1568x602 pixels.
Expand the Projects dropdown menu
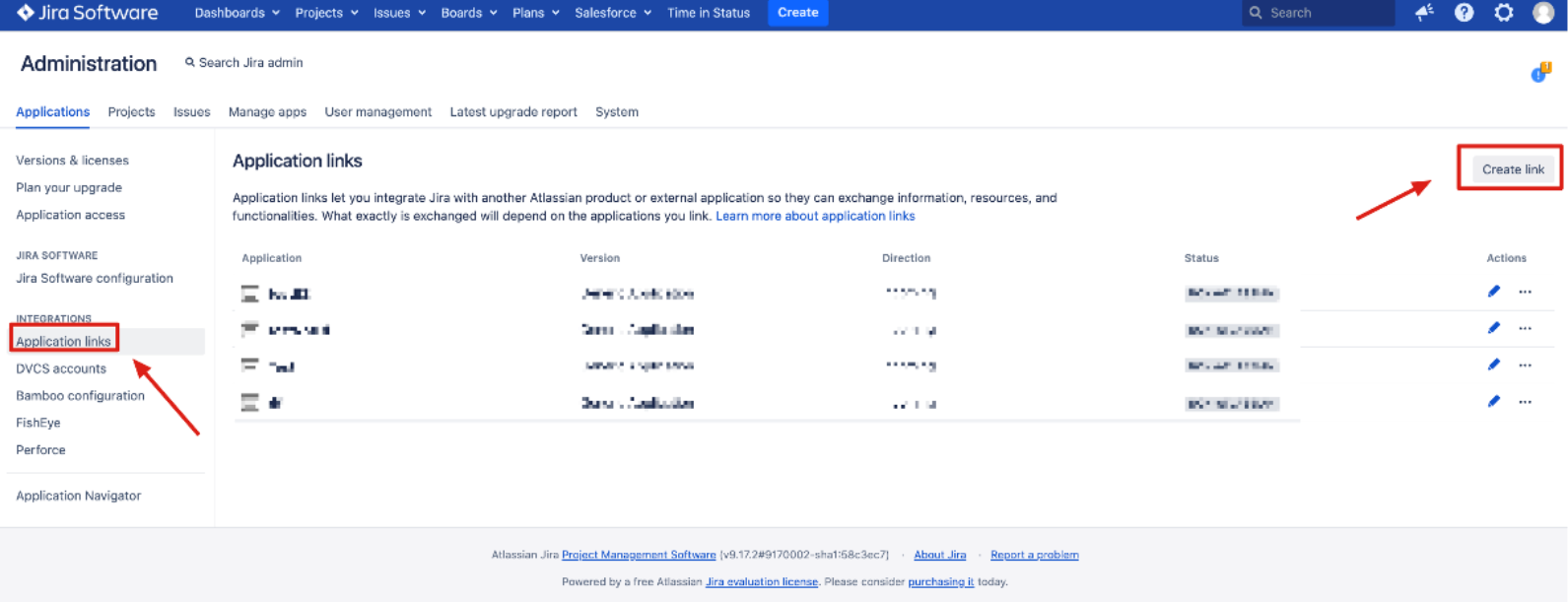click(x=326, y=13)
